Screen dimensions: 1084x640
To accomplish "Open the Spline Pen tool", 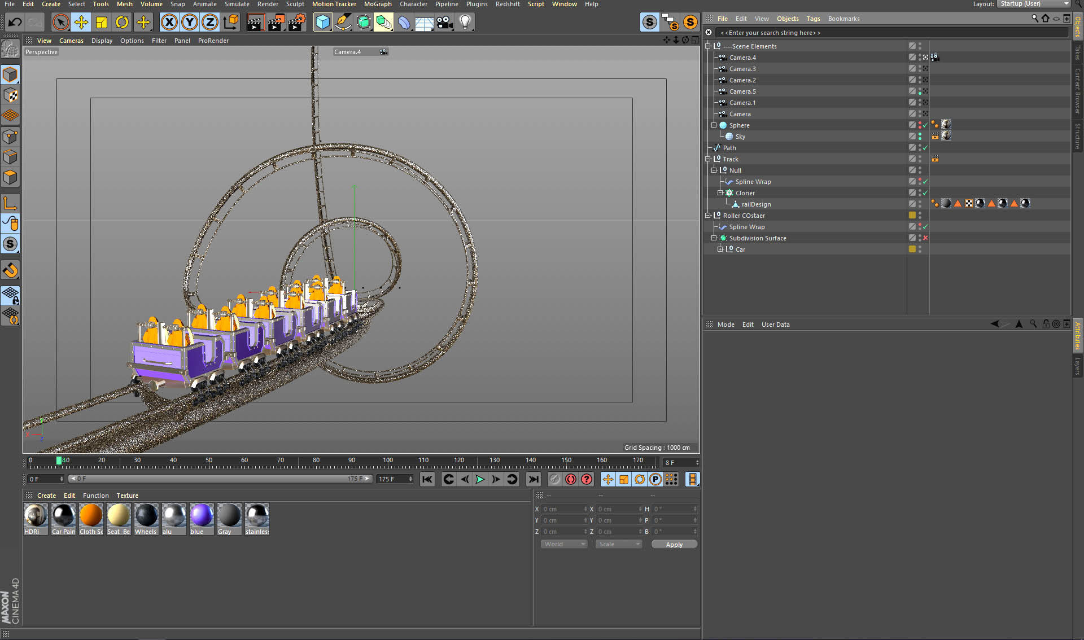I will coord(343,23).
